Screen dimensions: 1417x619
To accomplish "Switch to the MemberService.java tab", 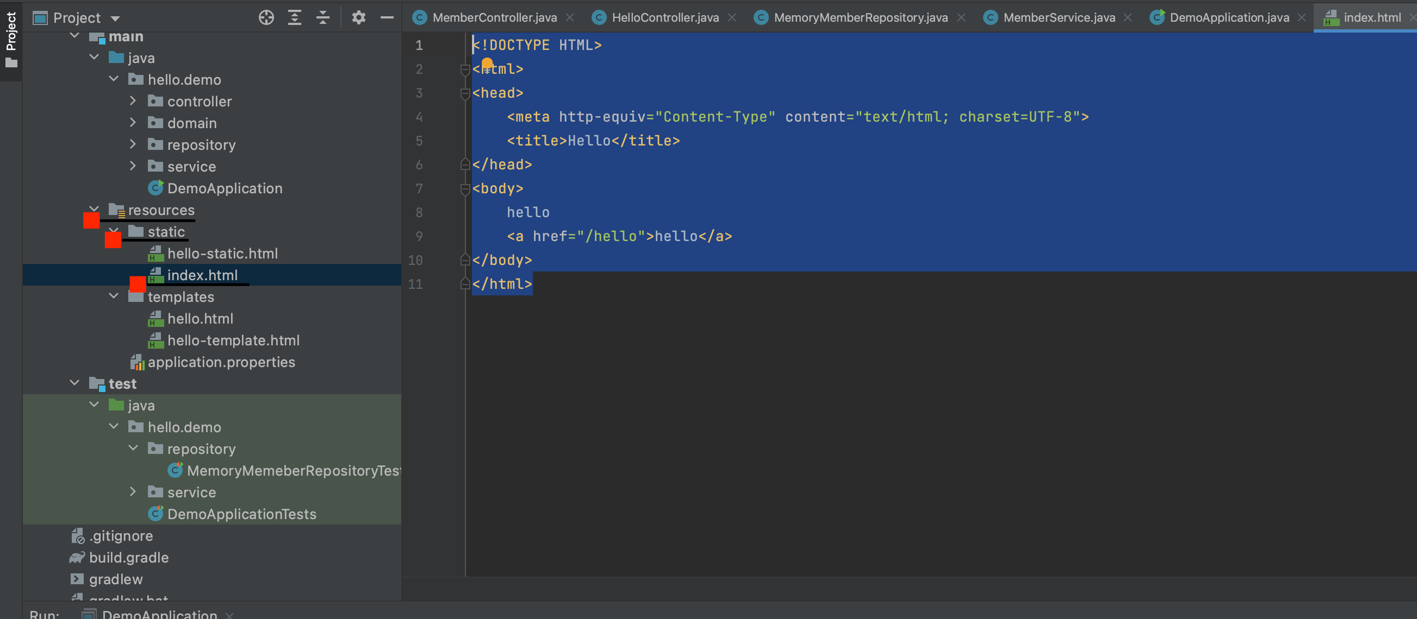I will (1058, 17).
